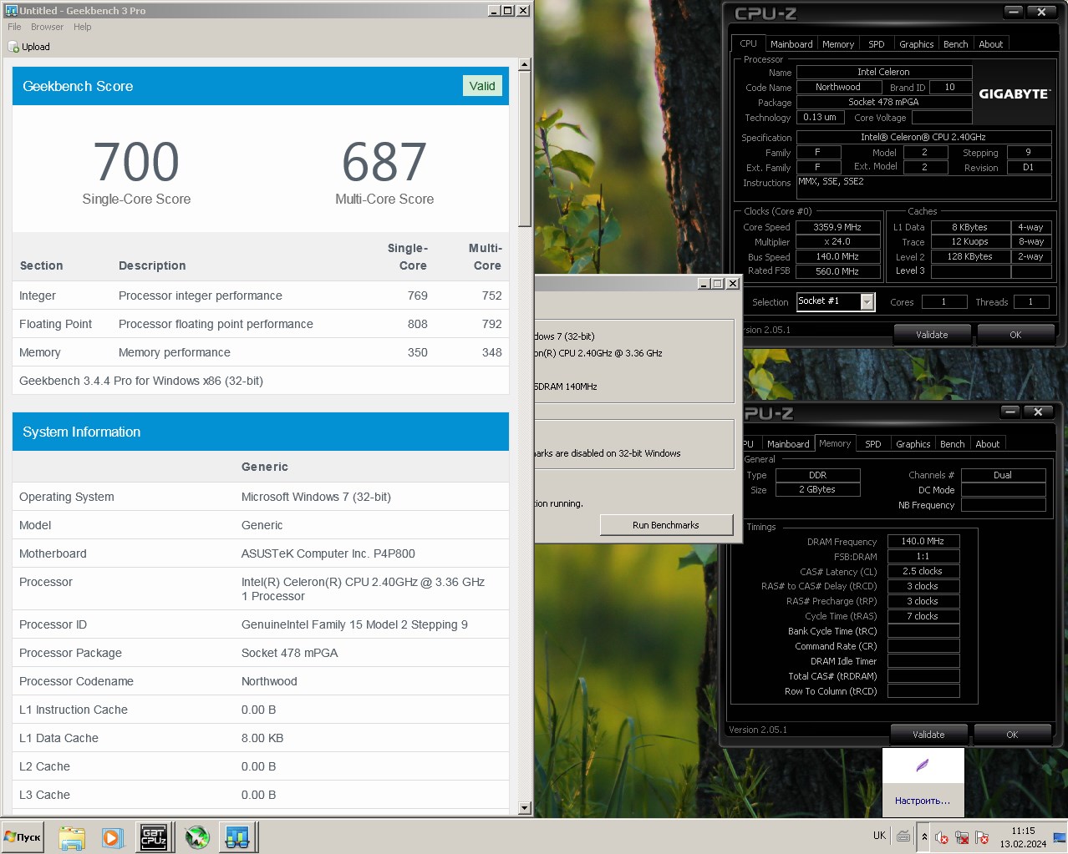1068x854 pixels.
Task: Click the green globe taskbar icon
Action: click(x=197, y=836)
